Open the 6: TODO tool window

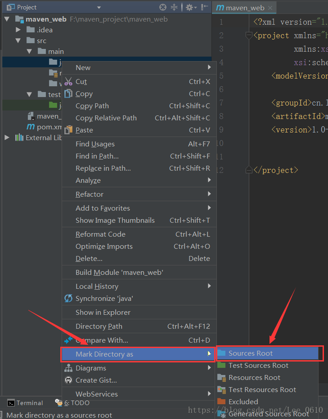(72, 403)
